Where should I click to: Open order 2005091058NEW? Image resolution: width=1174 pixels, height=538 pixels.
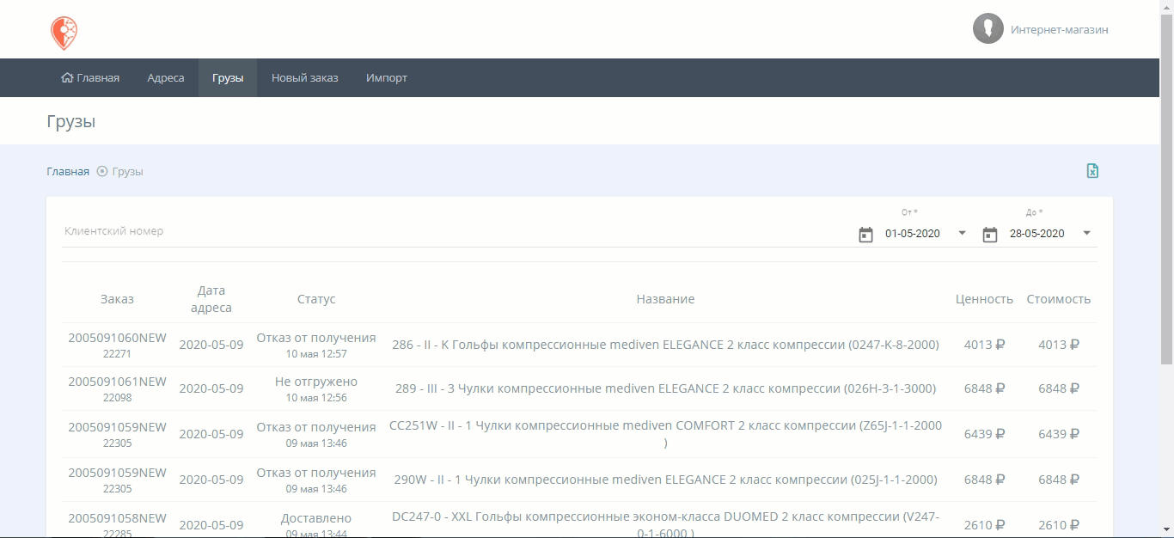point(117,518)
